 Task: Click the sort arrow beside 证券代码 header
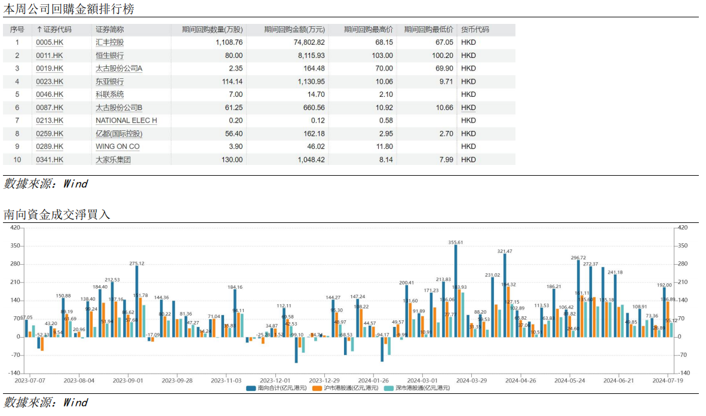coord(39,30)
